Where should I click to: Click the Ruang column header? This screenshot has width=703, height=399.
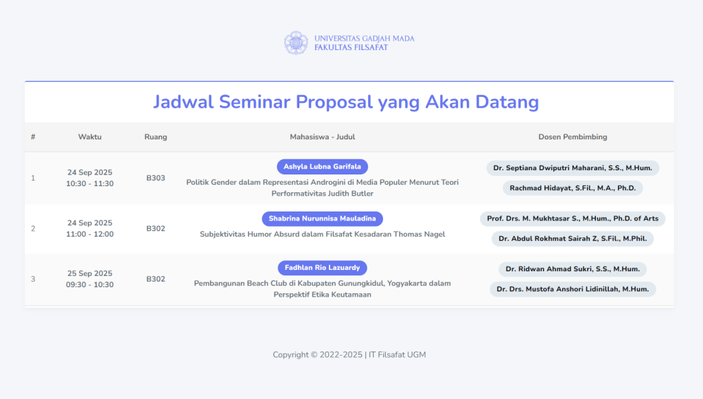156,137
